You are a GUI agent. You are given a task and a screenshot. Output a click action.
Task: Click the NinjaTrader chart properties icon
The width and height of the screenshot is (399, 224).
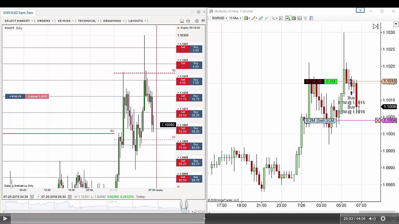tap(311, 18)
